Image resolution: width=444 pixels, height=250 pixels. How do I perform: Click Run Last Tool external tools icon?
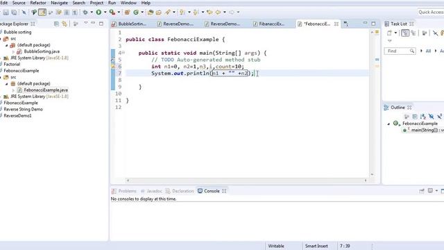coord(112,12)
